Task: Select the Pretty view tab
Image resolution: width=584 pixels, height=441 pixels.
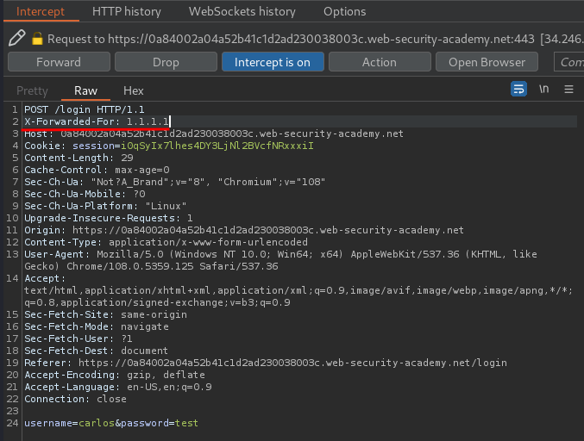Action: tap(33, 91)
